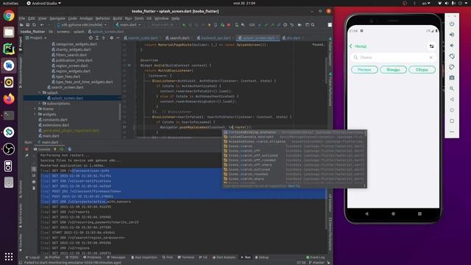Click the emulator sidebar Back triangle icon

pos(452,99)
